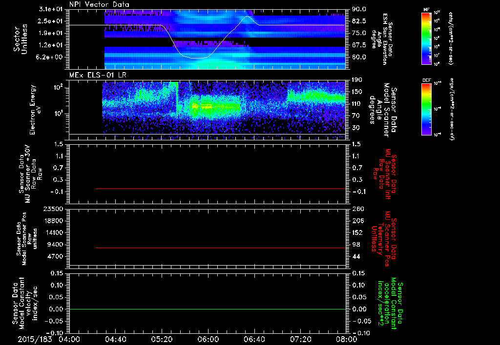Click the 4700 scanner position tick value
This screenshot has height=345, width=500.
(x=55, y=256)
